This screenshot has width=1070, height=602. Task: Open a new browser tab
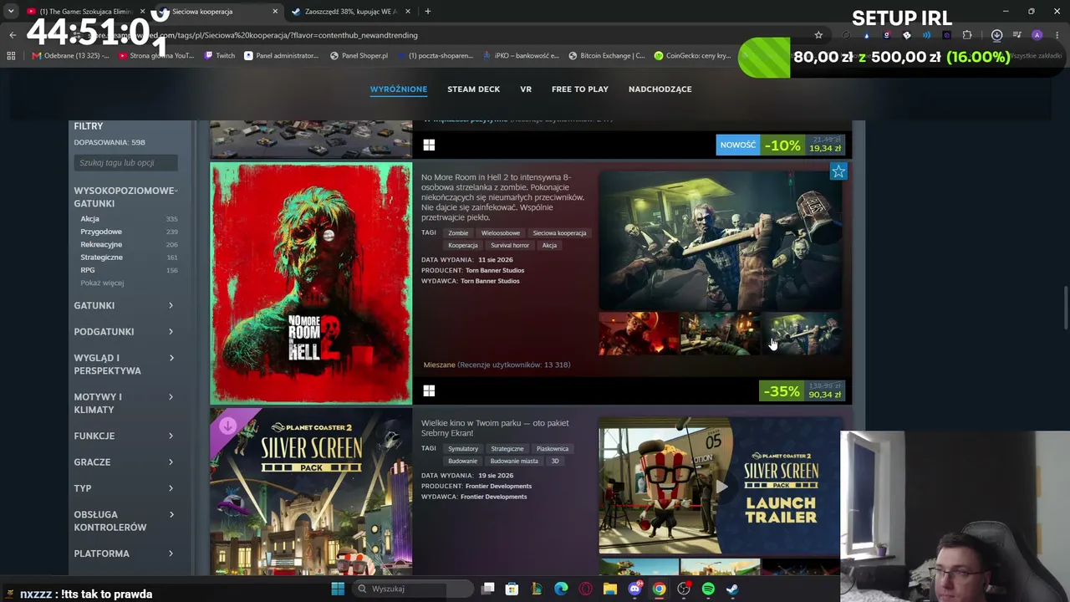[x=427, y=12]
